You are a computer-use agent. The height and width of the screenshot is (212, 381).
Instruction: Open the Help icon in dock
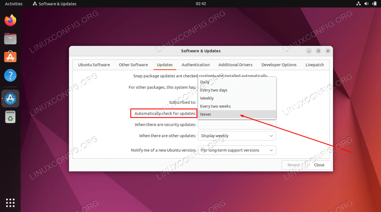coord(10,76)
